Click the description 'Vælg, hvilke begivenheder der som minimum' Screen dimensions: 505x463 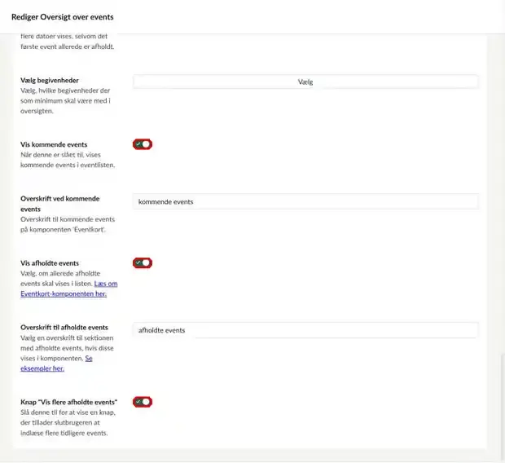click(x=65, y=100)
